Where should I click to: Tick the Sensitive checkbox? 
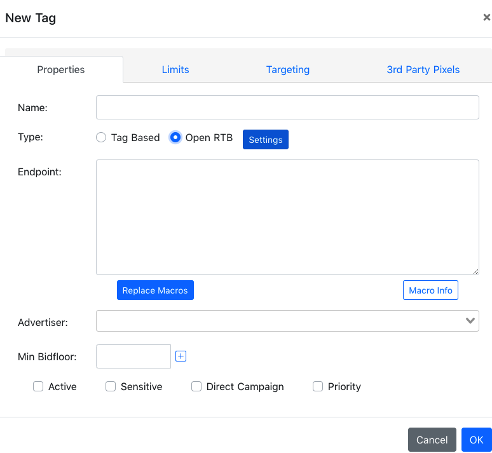click(x=111, y=386)
